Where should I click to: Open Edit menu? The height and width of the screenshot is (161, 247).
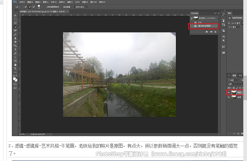[x=30, y=2]
